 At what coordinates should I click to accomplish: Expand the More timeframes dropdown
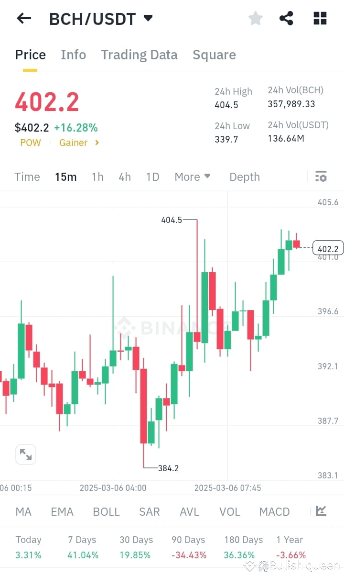pyautogui.click(x=192, y=177)
